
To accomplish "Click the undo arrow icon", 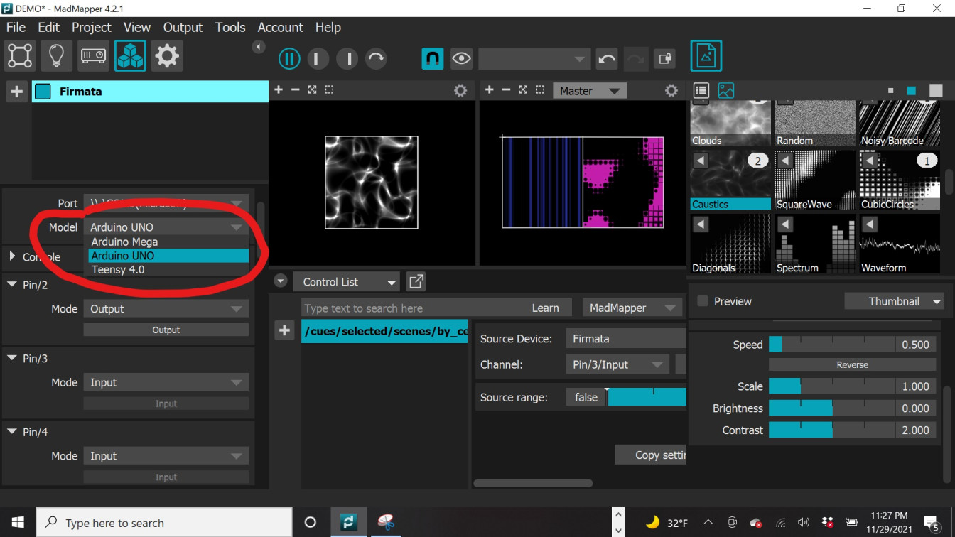I will coord(607,58).
